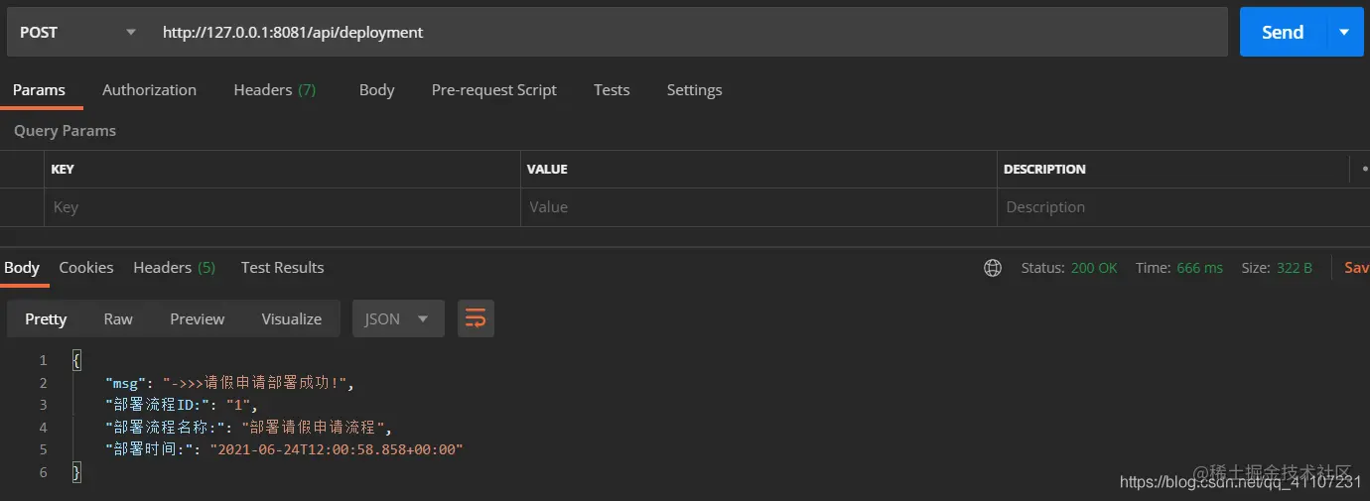Click the "msg" key in response

(x=124, y=382)
